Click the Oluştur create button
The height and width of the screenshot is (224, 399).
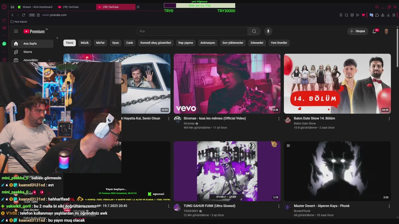pos(358,31)
